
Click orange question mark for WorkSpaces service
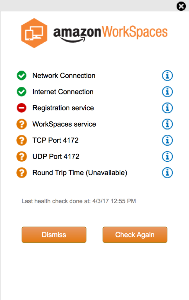tap(22, 124)
